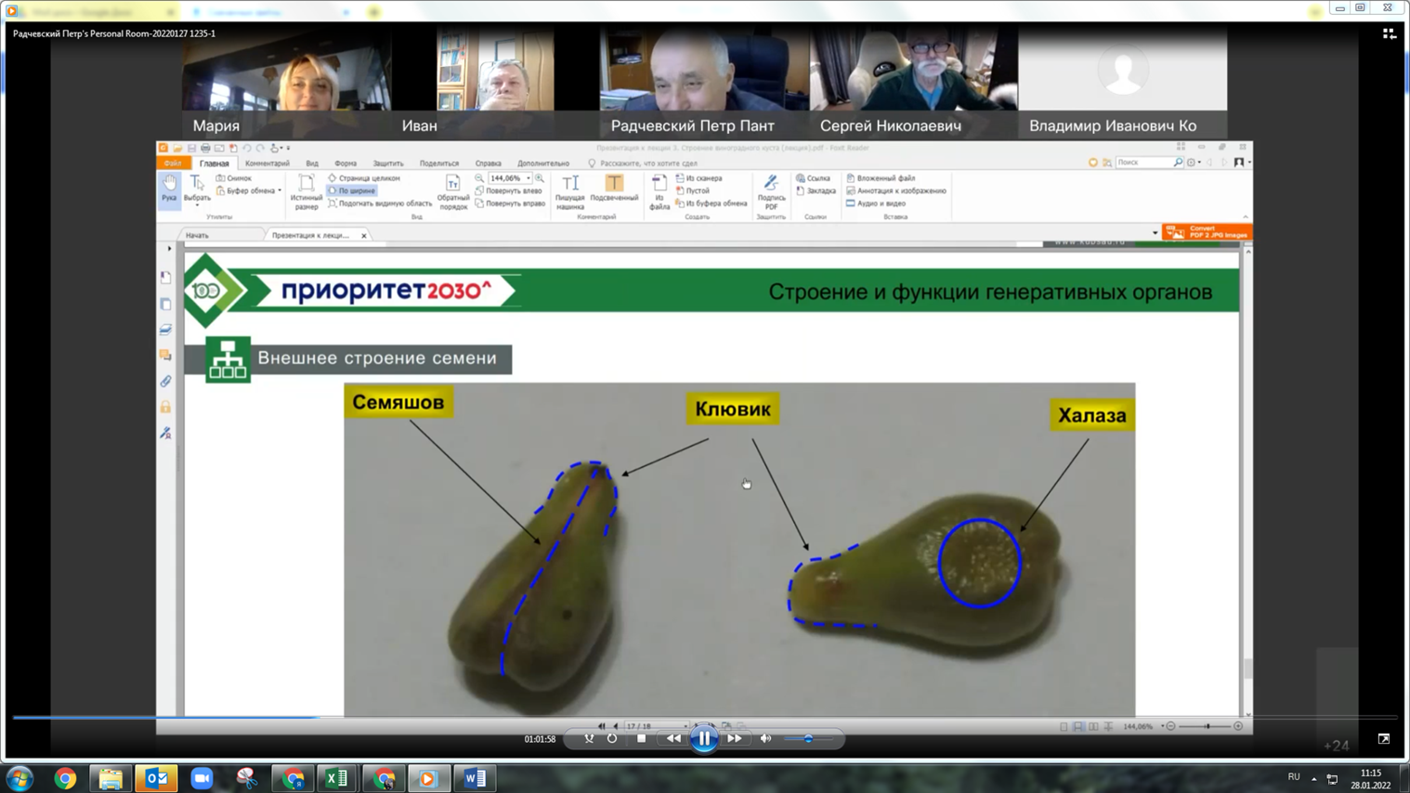Turn on shuffle in the player controls
Image resolution: width=1410 pixels, height=793 pixels.
pyautogui.click(x=589, y=739)
